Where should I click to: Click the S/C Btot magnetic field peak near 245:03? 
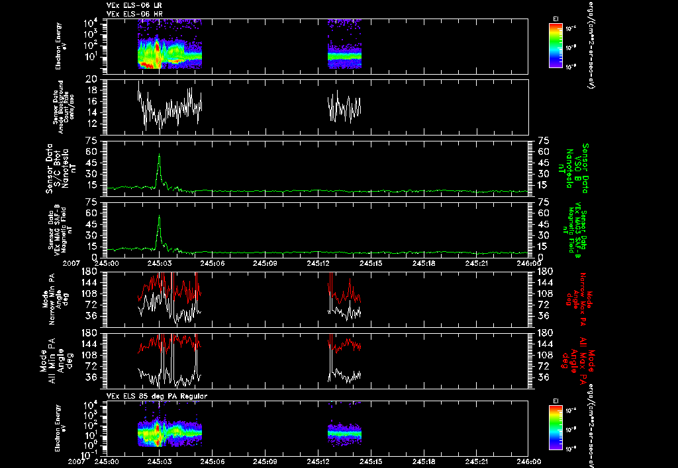pos(159,155)
